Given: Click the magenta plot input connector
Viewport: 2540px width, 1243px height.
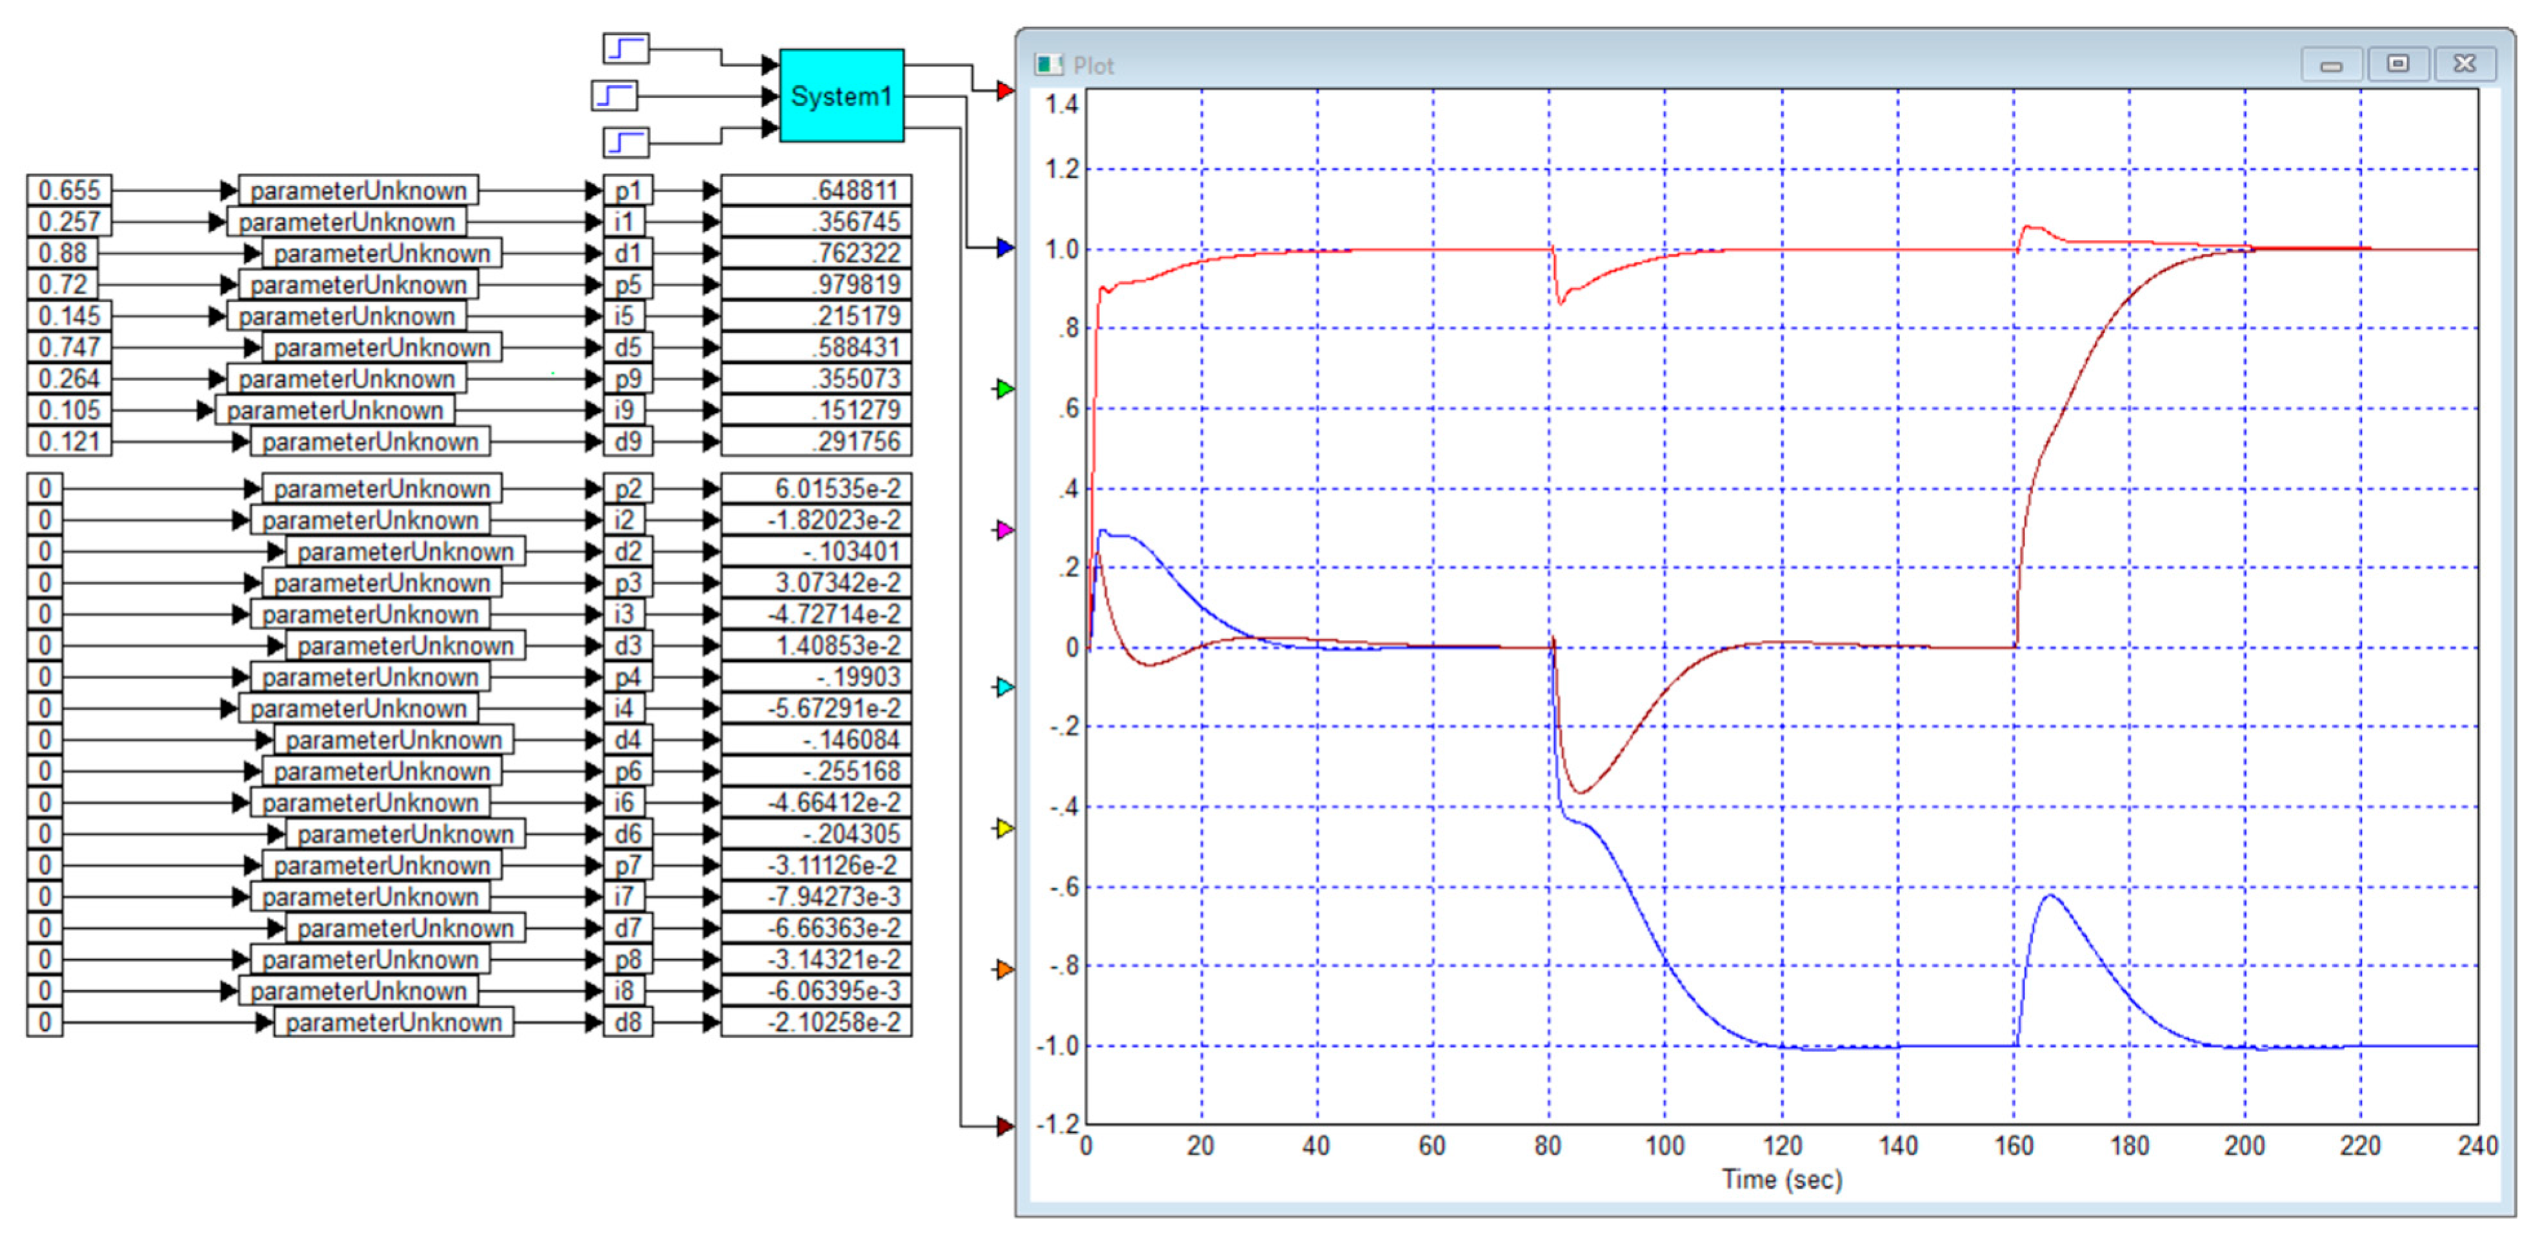Looking at the screenshot, I should coord(1005,530).
